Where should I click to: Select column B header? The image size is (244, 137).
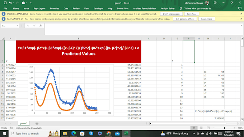[79, 39]
